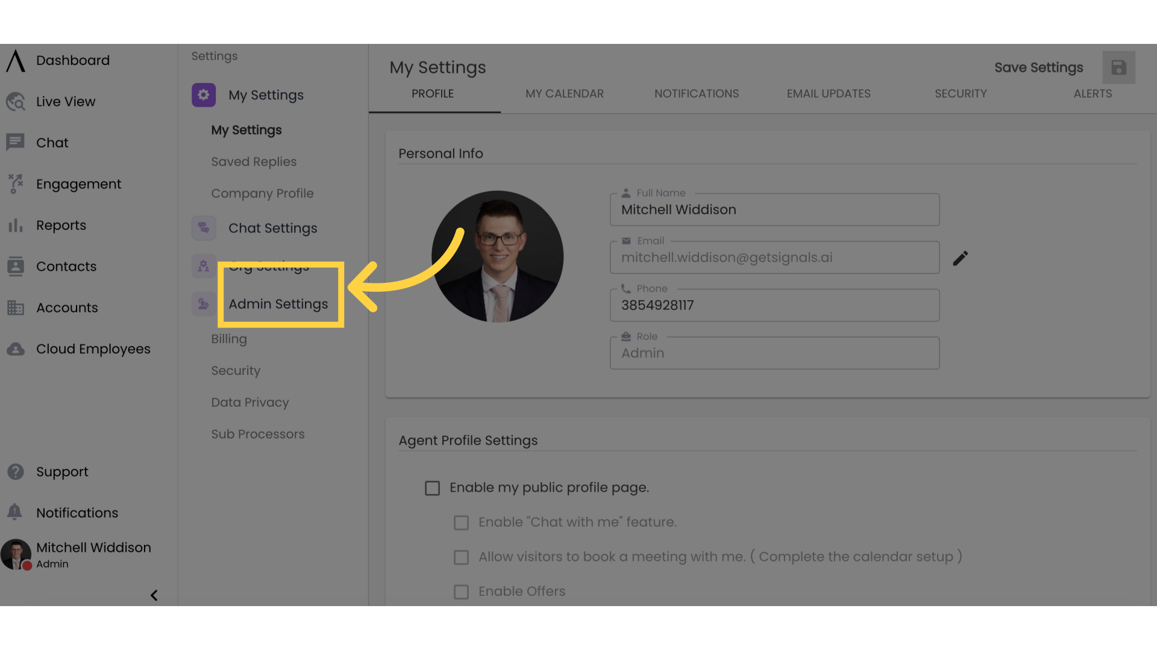Go to Billing settings
1157x650 pixels.
pos(229,339)
